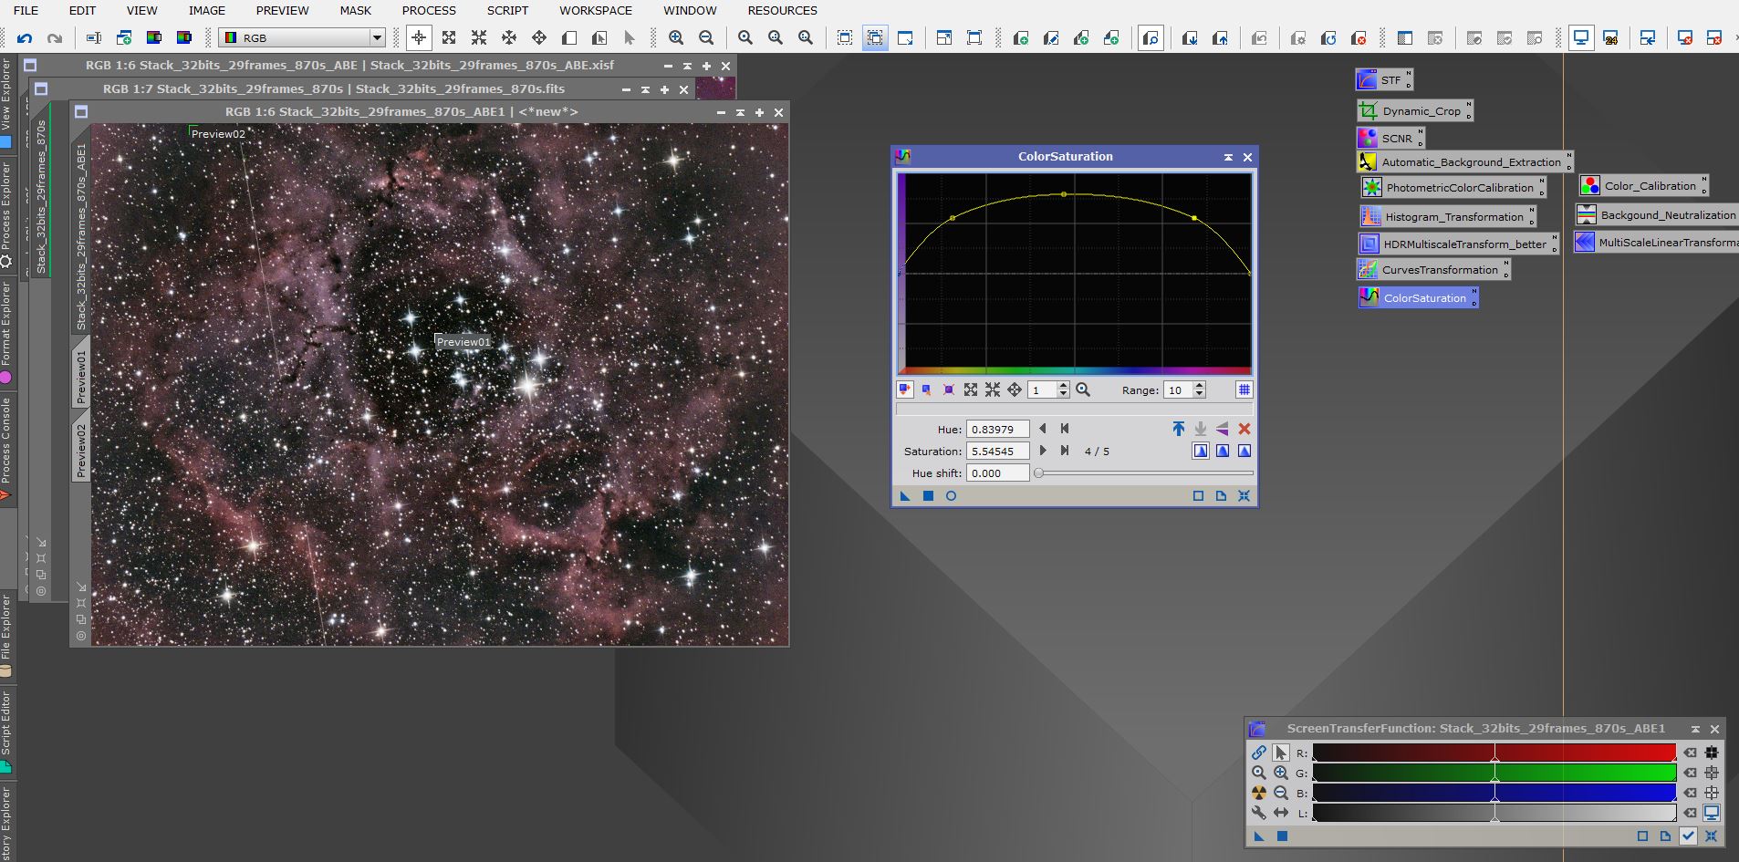The width and height of the screenshot is (1739, 862).
Task: Open the SCRIPT menu
Action: [x=507, y=10]
